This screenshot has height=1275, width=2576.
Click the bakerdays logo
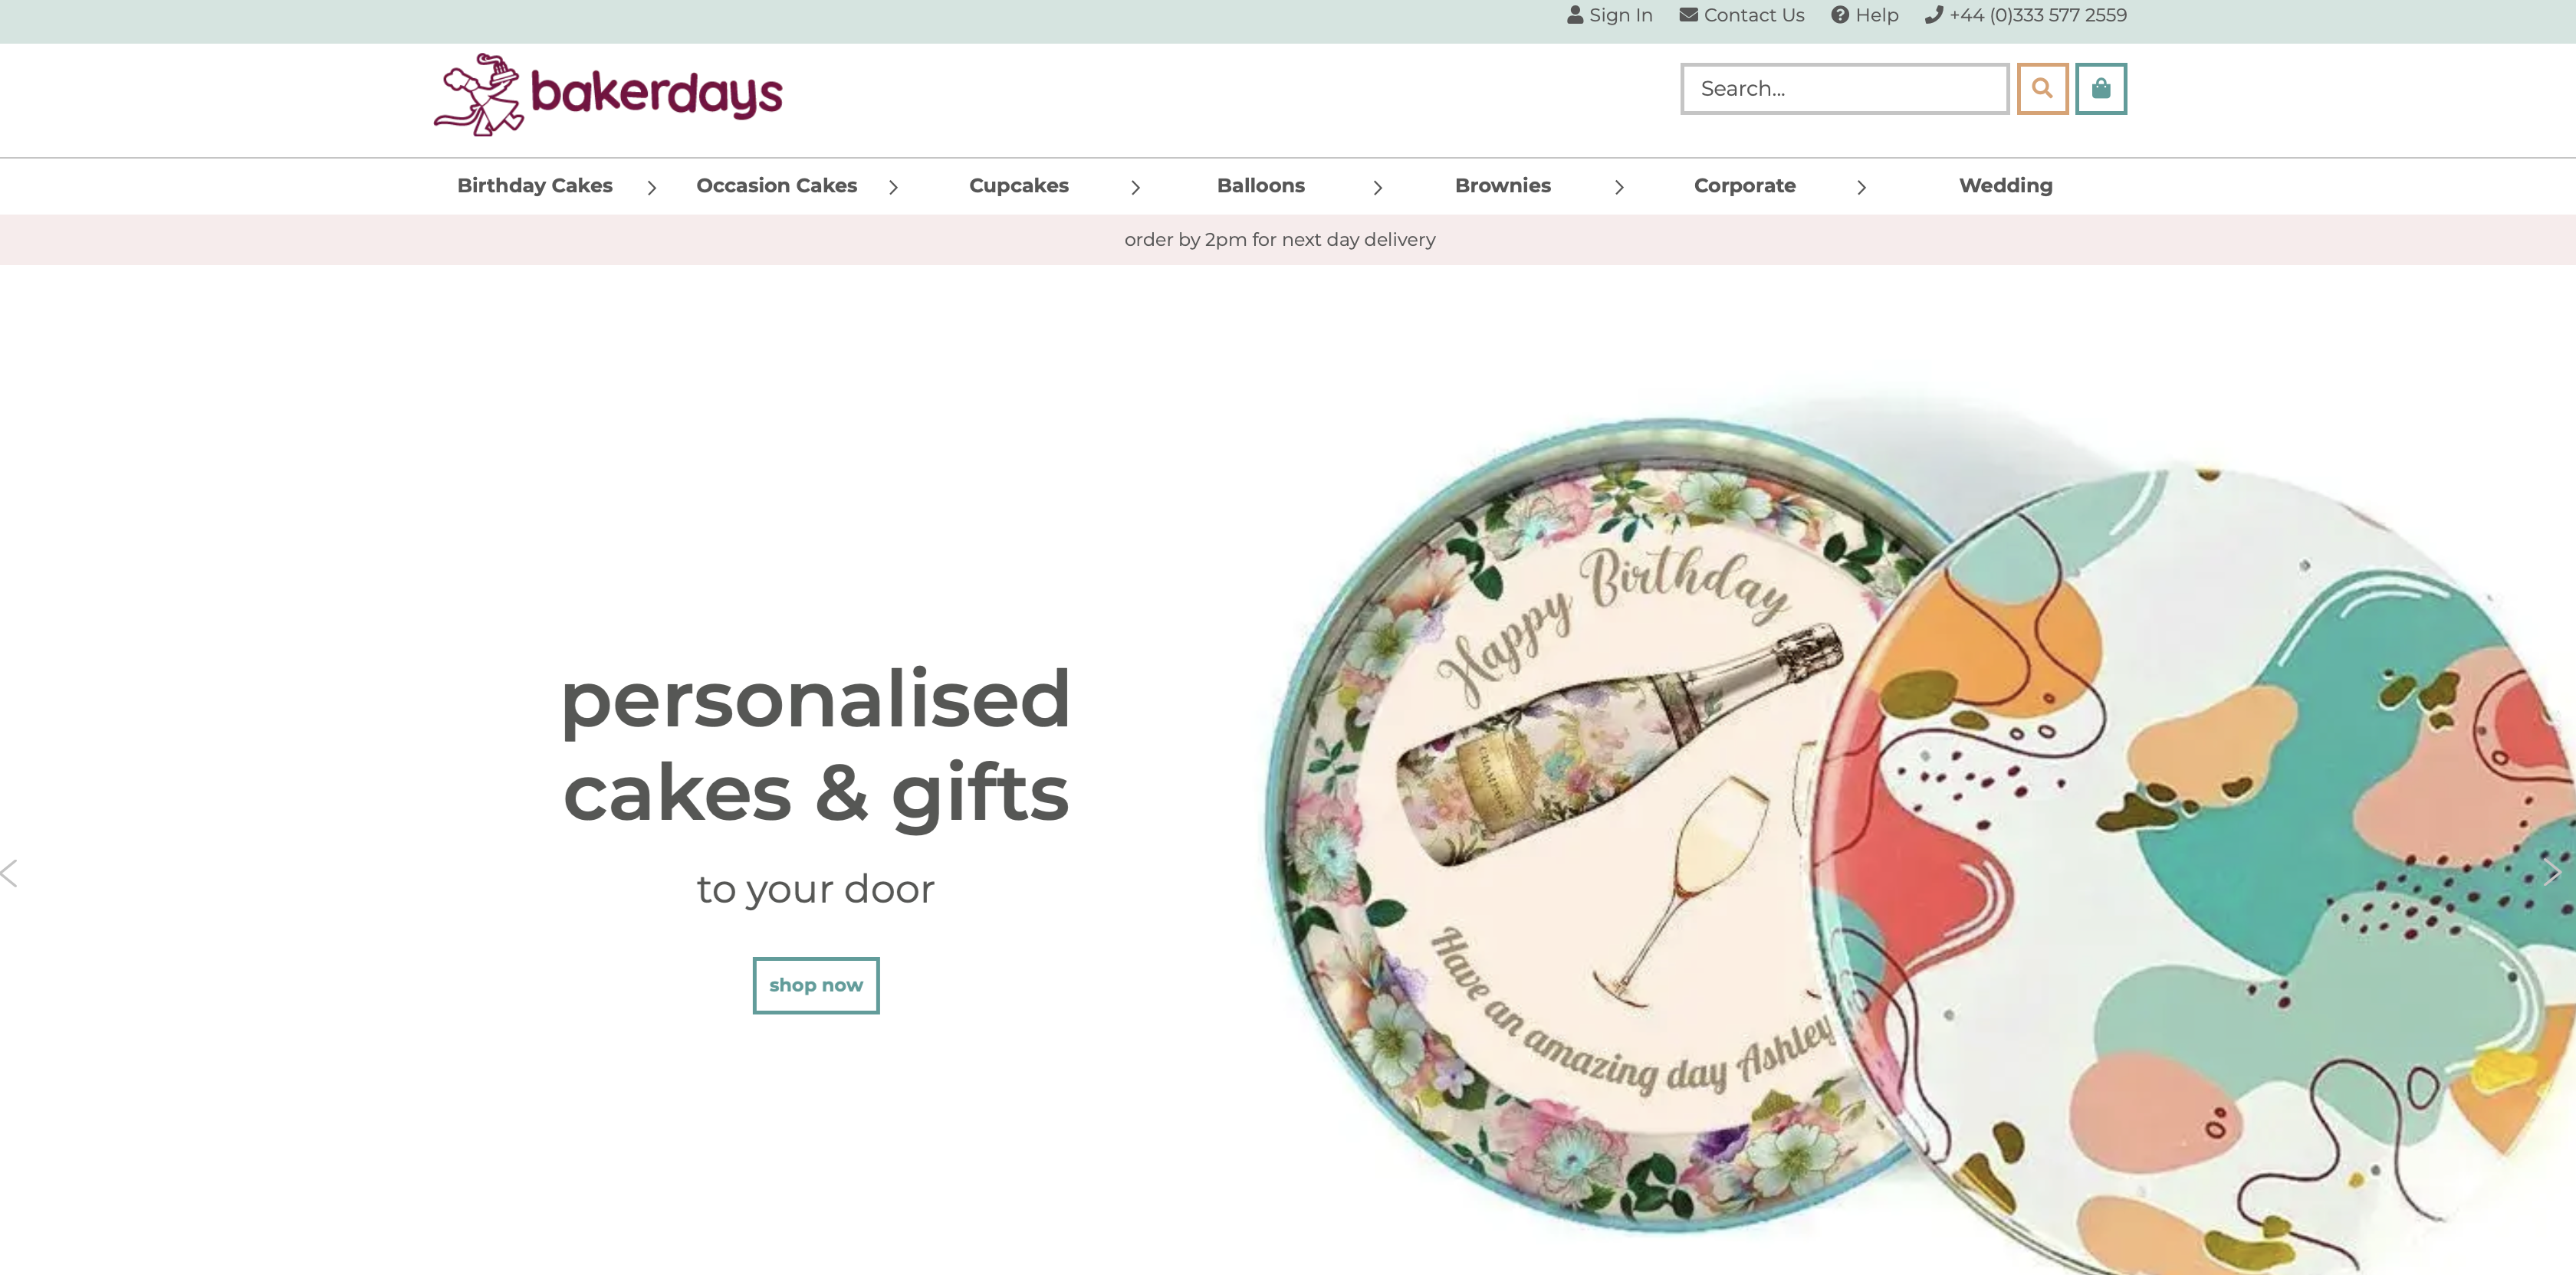pyautogui.click(x=608, y=95)
